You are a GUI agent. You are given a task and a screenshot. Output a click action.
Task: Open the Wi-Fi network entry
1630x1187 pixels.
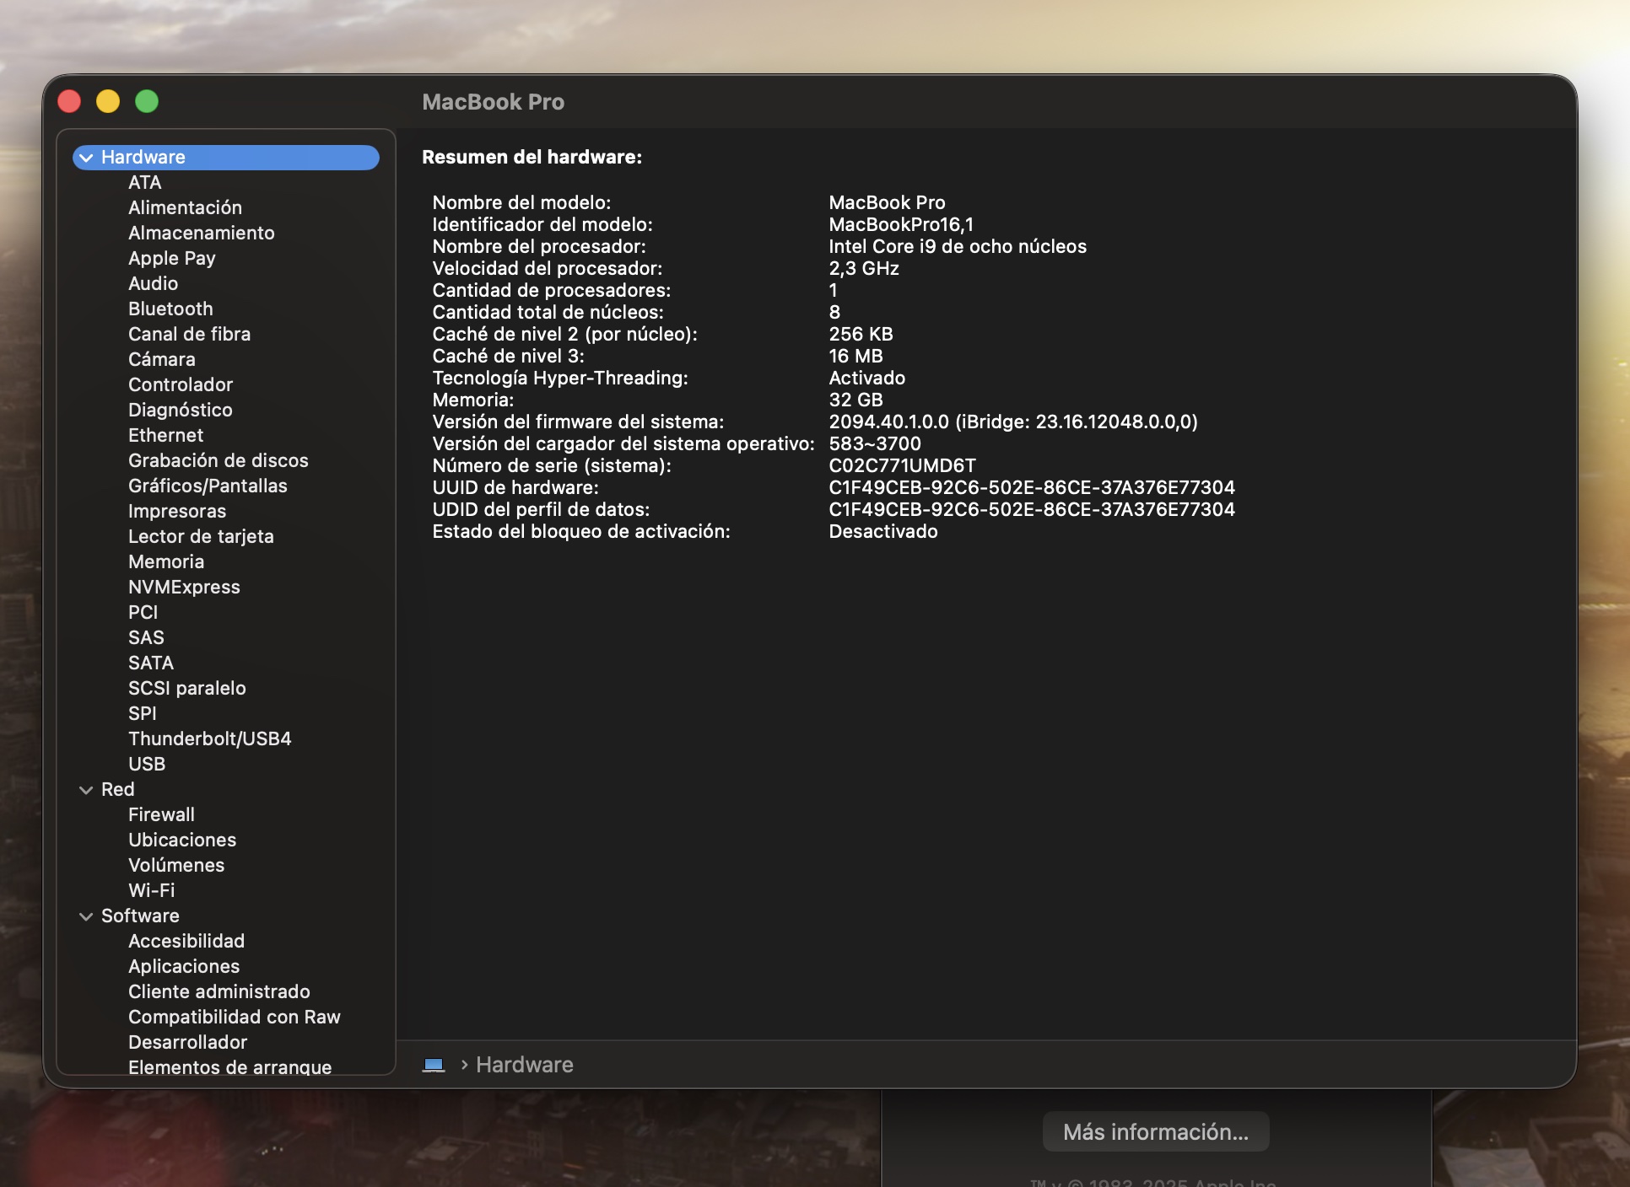(x=152, y=890)
